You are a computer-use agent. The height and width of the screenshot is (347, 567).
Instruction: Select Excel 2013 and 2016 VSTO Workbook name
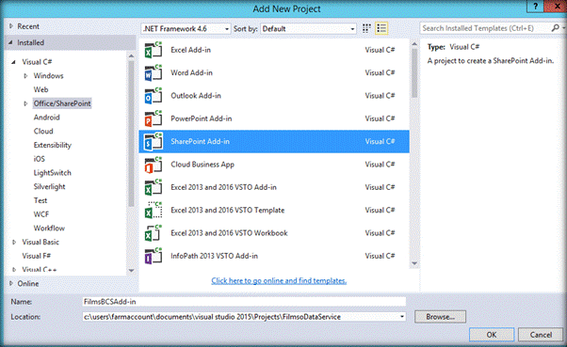click(x=229, y=233)
